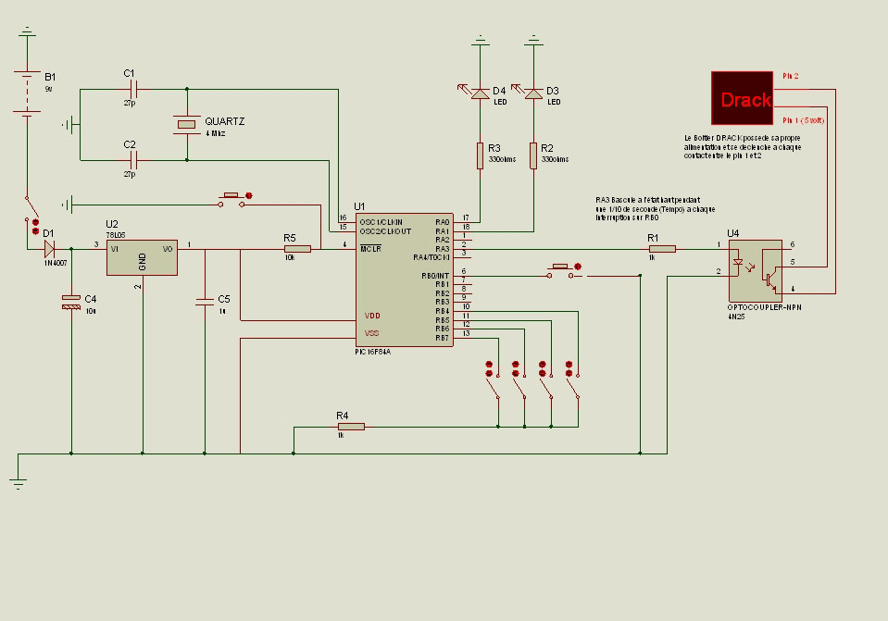Push the MCLR reset pushbutton
This screenshot has width=888, height=621.
coord(231,200)
